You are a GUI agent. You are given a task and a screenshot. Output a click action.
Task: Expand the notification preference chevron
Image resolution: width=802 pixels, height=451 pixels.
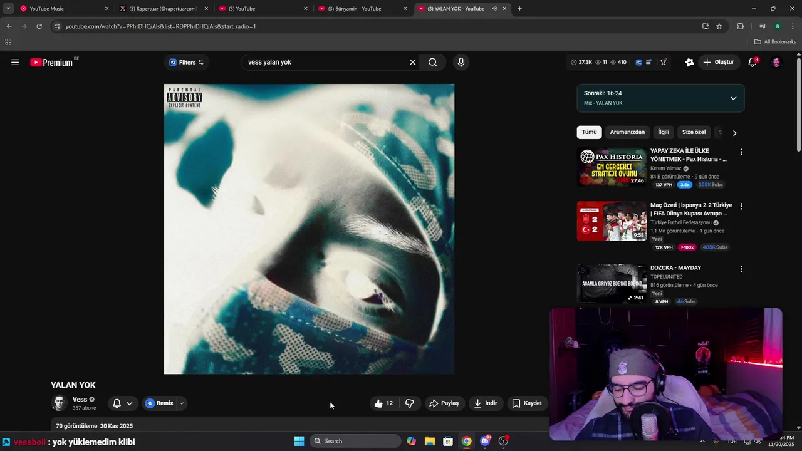(129, 403)
